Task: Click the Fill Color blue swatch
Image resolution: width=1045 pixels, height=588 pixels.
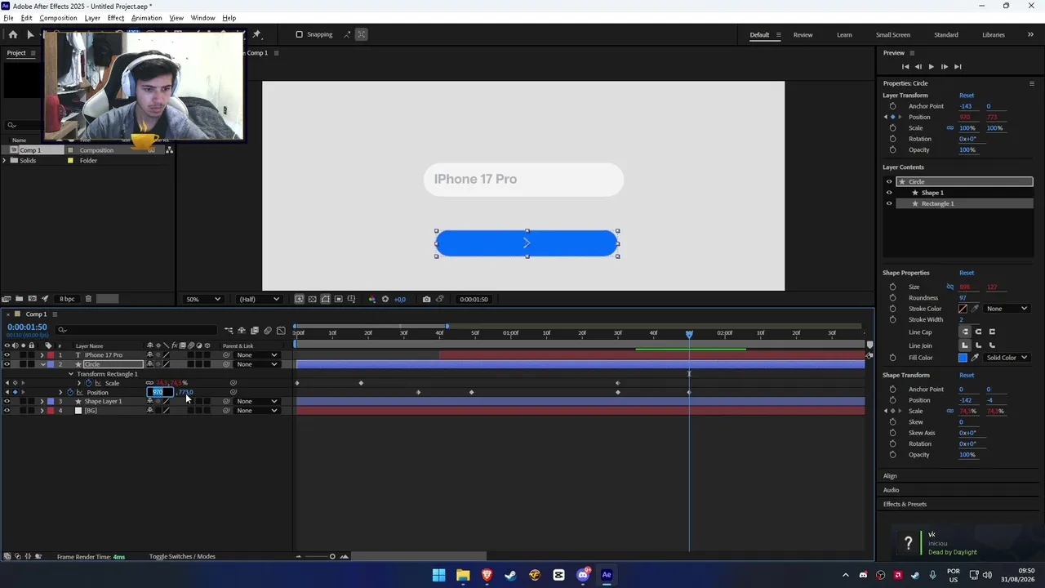Action: coord(963,358)
